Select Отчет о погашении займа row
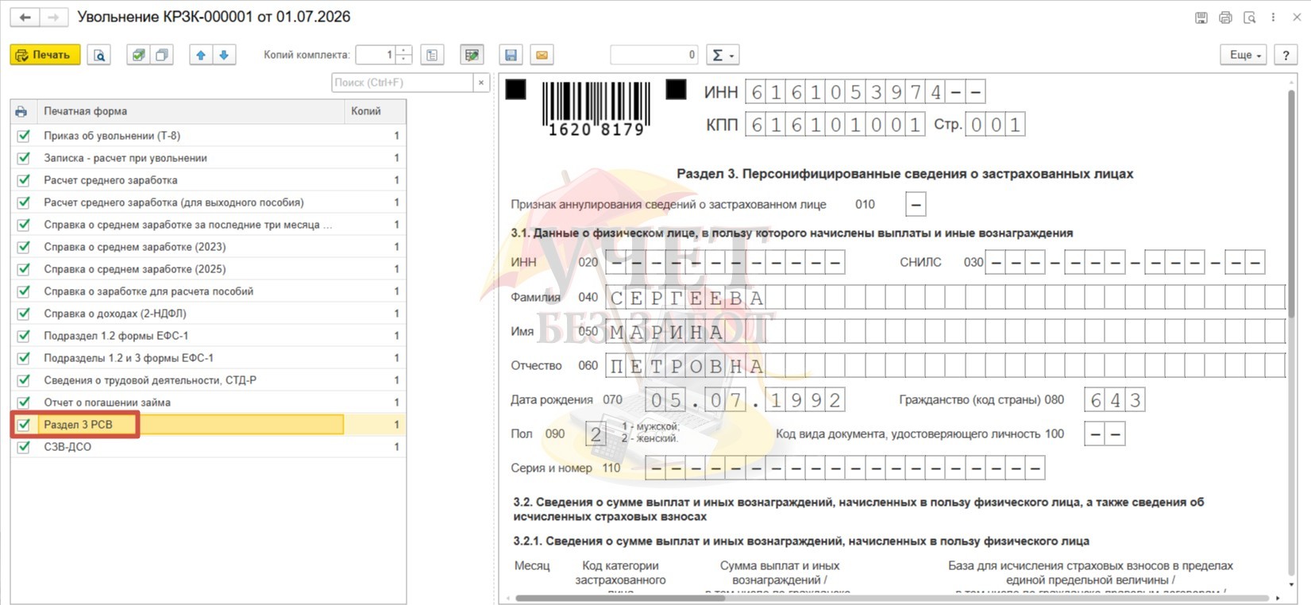 pyautogui.click(x=209, y=403)
